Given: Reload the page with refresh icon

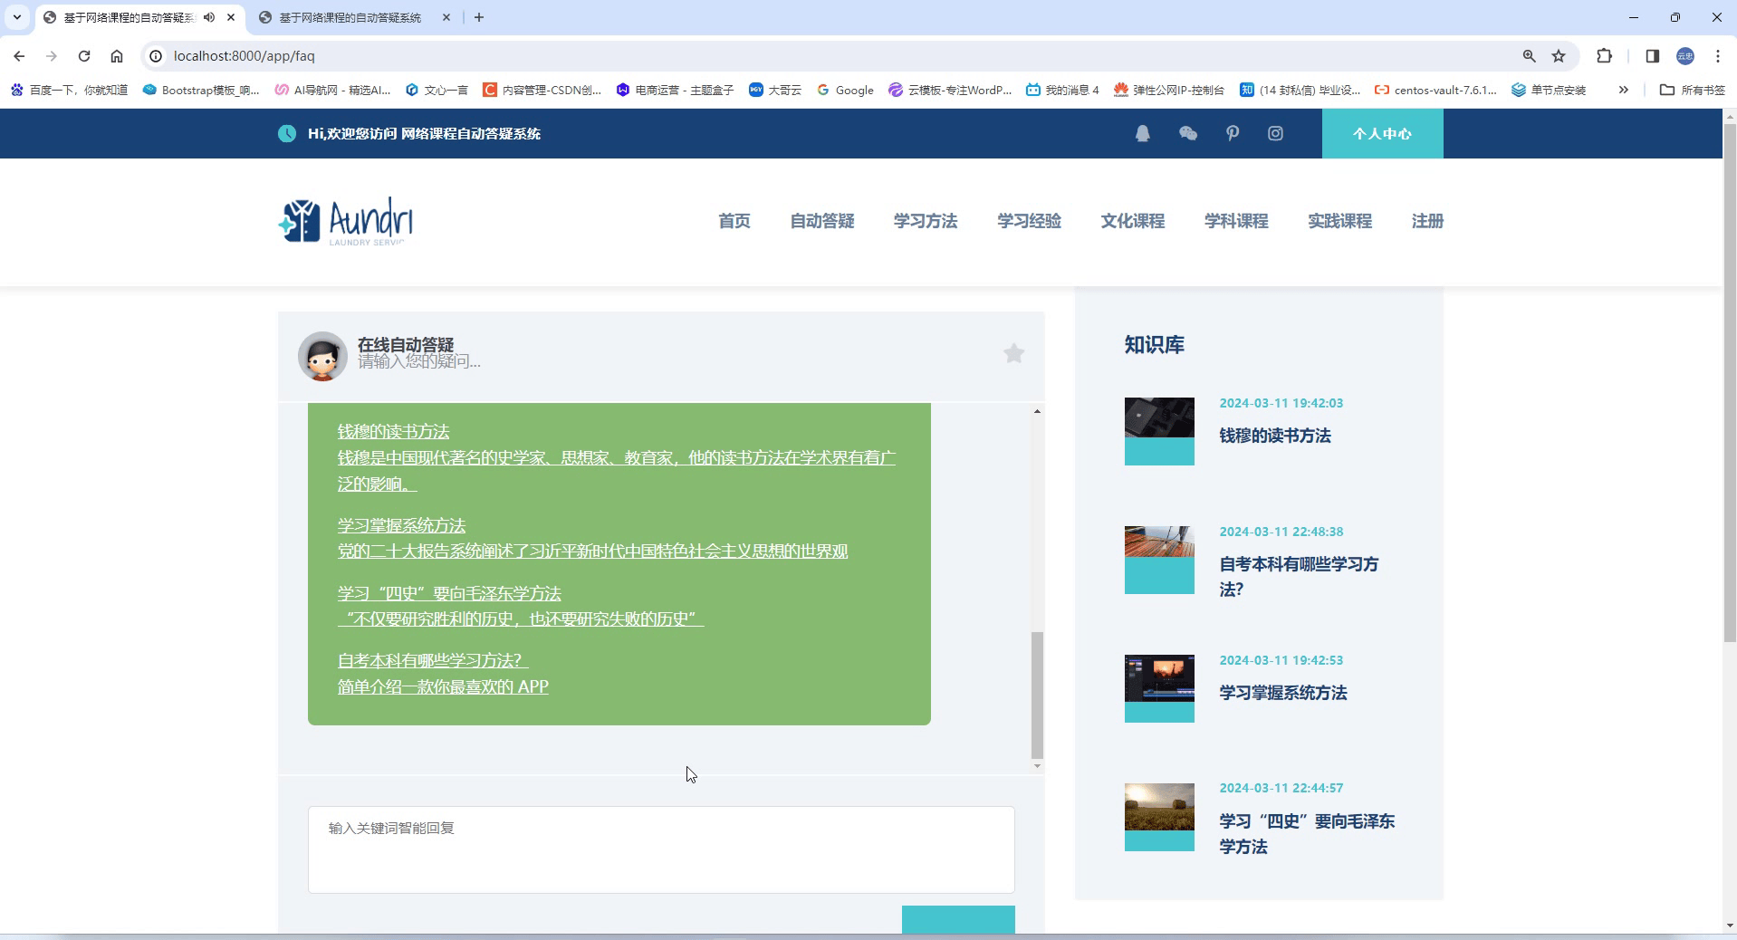Looking at the screenshot, I should tap(84, 56).
